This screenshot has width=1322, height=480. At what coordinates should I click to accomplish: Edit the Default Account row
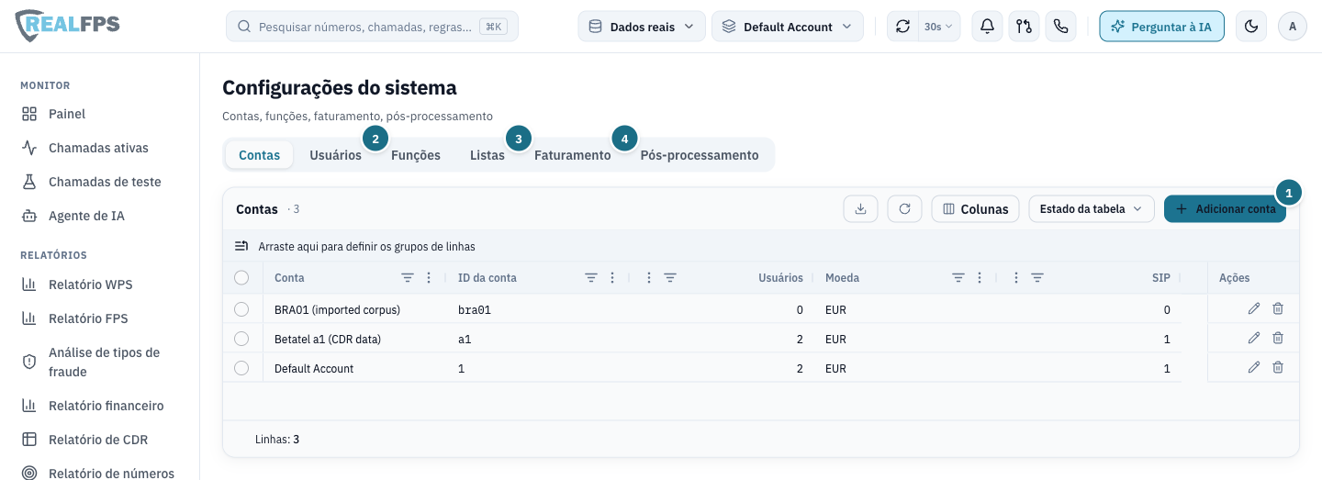click(x=1254, y=368)
